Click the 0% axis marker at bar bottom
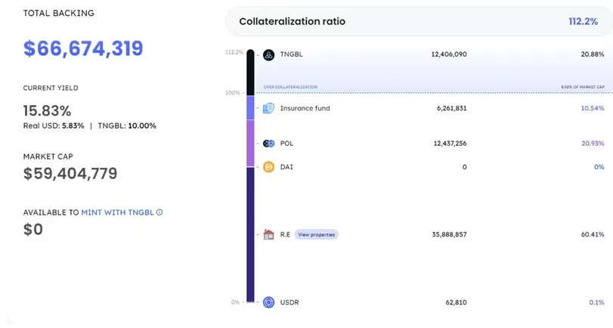Screen dimensions: 613x328 235,302
